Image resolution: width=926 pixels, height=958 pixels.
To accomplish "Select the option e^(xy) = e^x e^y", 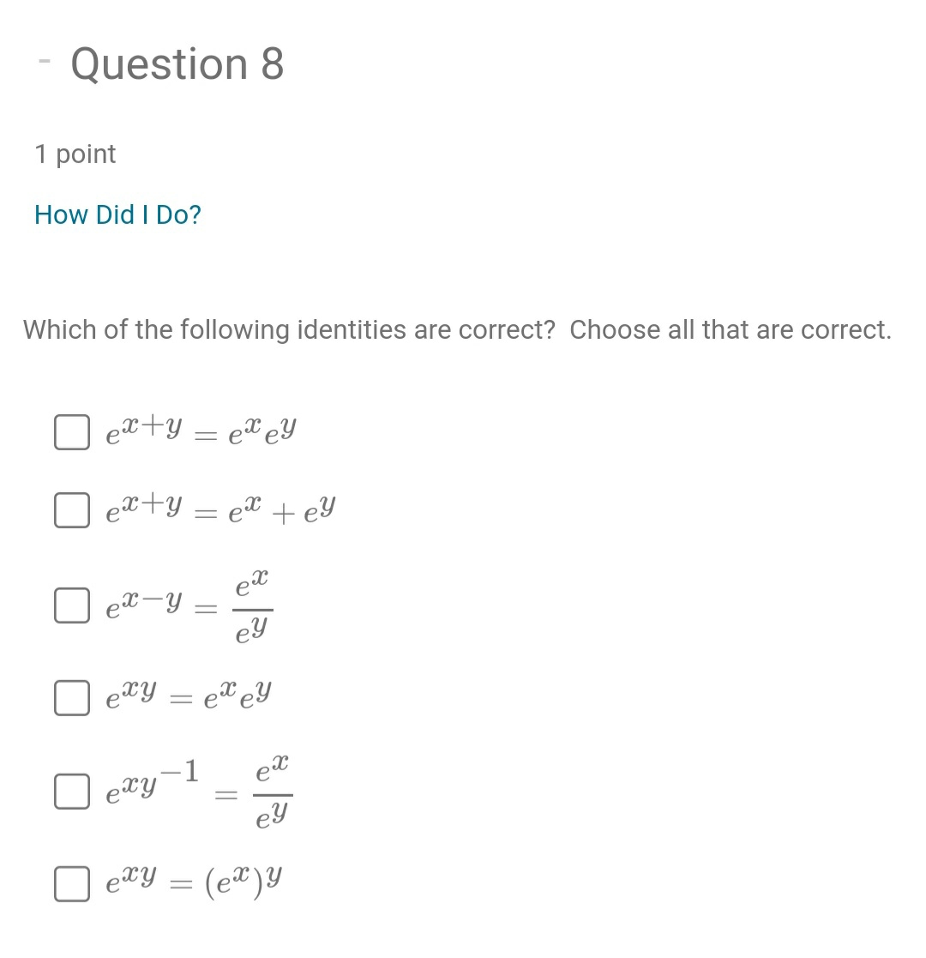I will [72, 698].
